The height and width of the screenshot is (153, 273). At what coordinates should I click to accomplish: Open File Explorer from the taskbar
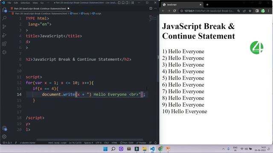pos(145,149)
